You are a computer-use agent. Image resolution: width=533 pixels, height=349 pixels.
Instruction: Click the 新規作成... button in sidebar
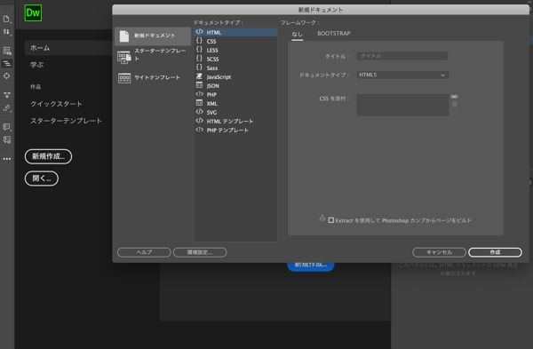coord(48,156)
